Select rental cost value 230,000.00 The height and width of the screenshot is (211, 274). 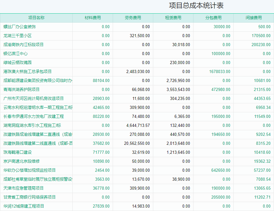coord(180,62)
